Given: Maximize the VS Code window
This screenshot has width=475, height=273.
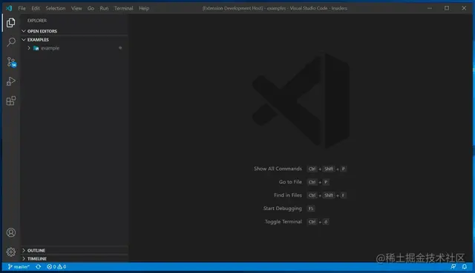Looking at the screenshot, I should (447, 8).
